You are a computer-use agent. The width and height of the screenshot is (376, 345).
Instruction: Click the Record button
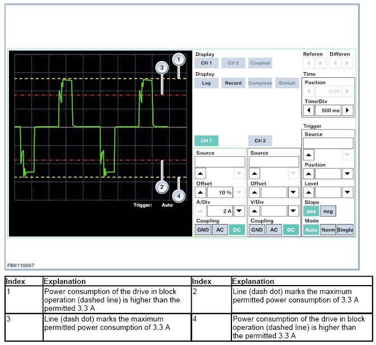tap(233, 83)
